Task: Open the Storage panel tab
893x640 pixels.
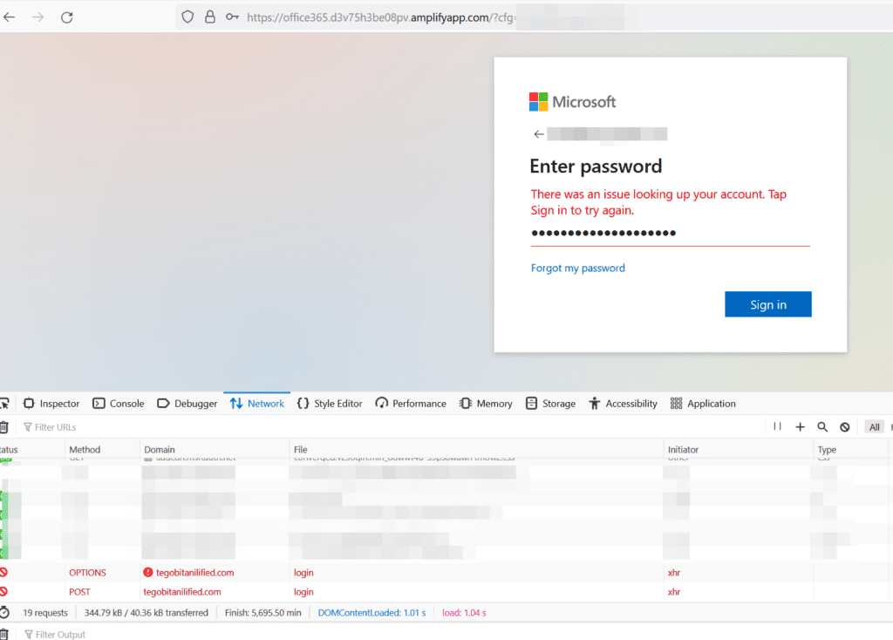Action: click(550, 404)
